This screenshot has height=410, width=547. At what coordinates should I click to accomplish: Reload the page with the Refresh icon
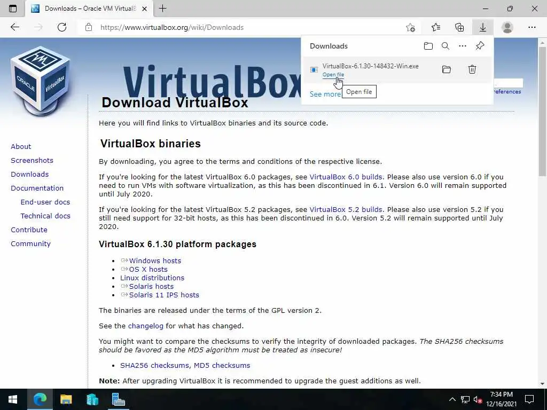click(62, 27)
